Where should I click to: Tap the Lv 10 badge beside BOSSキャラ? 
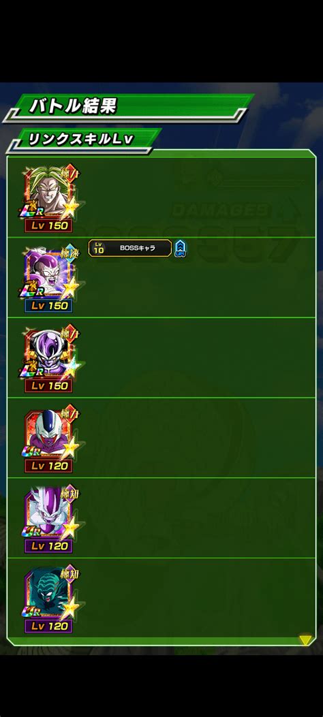click(99, 249)
